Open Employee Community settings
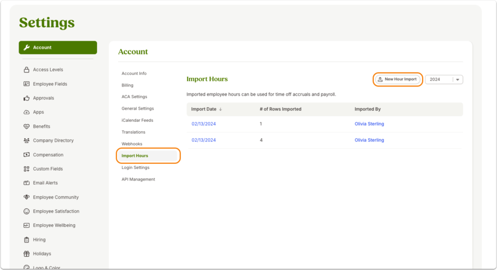497x270 pixels. pos(56,197)
